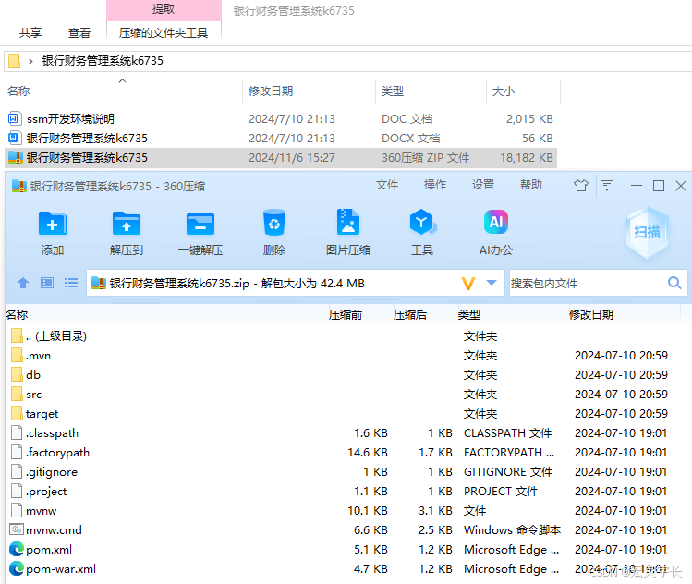This screenshot has width=692, height=584.
Task: Select the .. (上级目录) entry
Action: click(56, 336)
